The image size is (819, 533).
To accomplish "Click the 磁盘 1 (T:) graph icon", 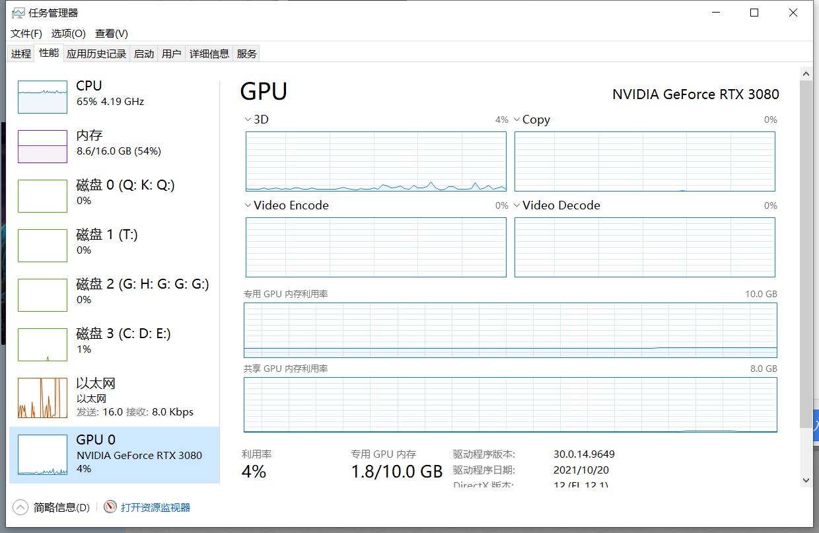I will (x=42, y=245).
